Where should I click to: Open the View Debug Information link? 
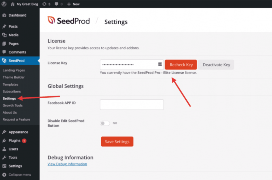(67, 164)
